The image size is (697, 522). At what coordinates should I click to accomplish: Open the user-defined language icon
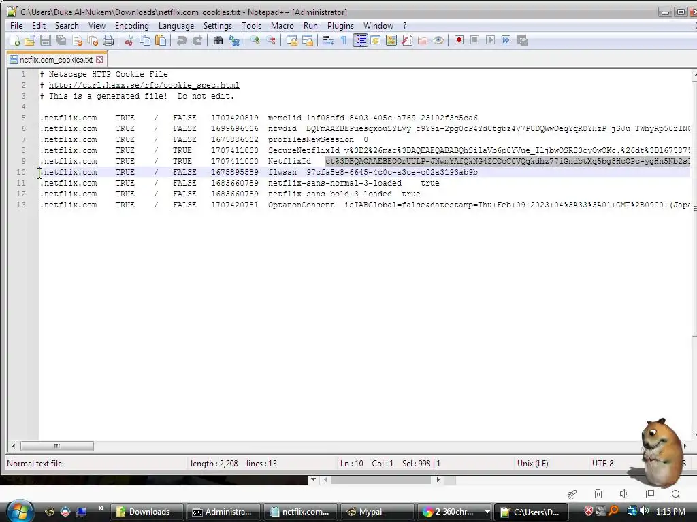coord(376,40)
